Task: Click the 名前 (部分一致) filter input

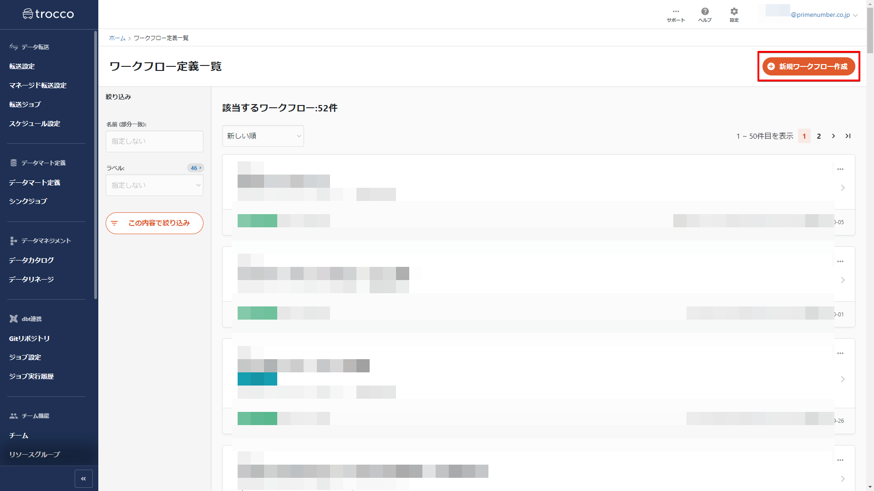Action: click(154, 141)
